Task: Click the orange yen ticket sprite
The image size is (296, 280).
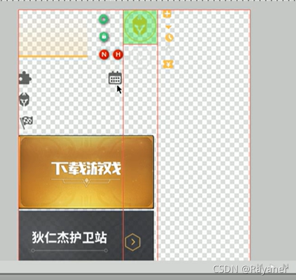Action: click(x=168, y=64)
